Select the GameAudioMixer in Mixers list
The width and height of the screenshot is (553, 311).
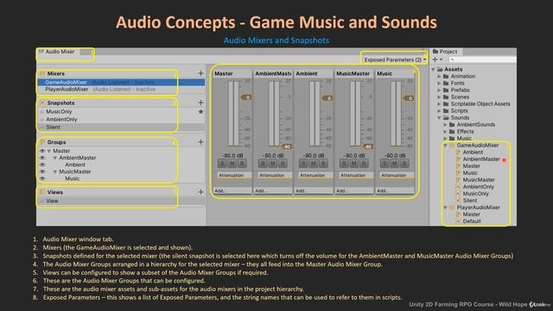pyautogui.click(x=121, y=82)
